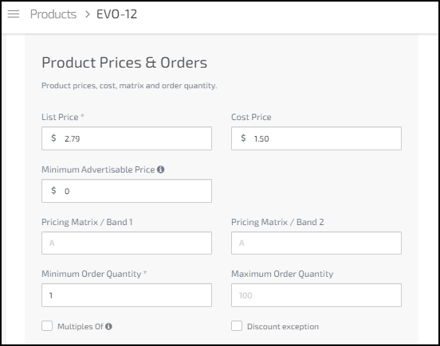Click the Multiples Of info icon
Screen dimensions: 440x346
[108, 326]
